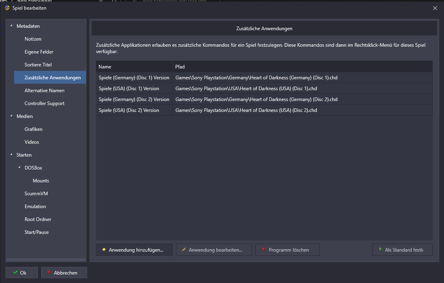The height and width of the screenshot is (283, 444).
Task: Click path Heart of Darkness (Germany) (Disc 2).chd
Action: [257, 99]
